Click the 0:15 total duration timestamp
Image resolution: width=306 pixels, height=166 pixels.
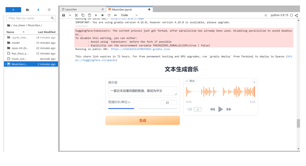(252, 102)
